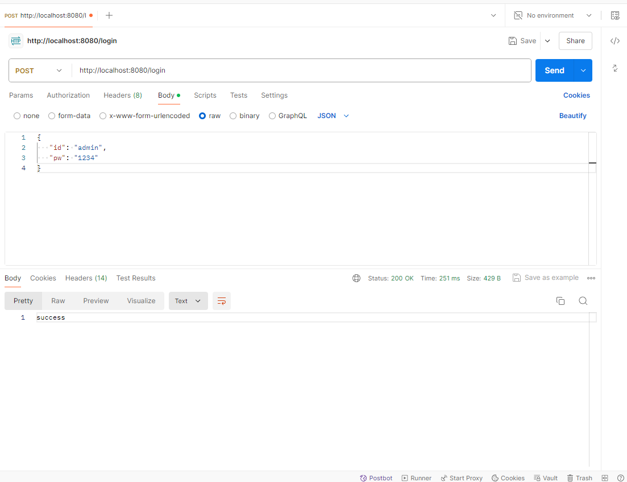627x482 pixels.
Task: Click the new tab plus icon
Action: 109,15
